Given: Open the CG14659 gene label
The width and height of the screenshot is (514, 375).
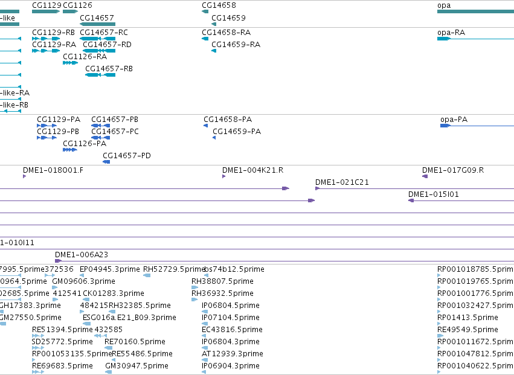Looking at the screenshot, I should point(228,18).
